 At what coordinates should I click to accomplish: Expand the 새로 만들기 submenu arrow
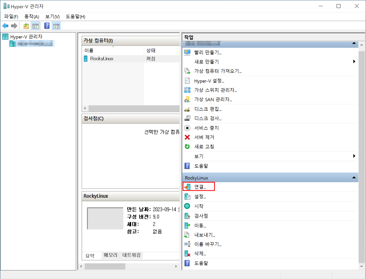(354, 61)
